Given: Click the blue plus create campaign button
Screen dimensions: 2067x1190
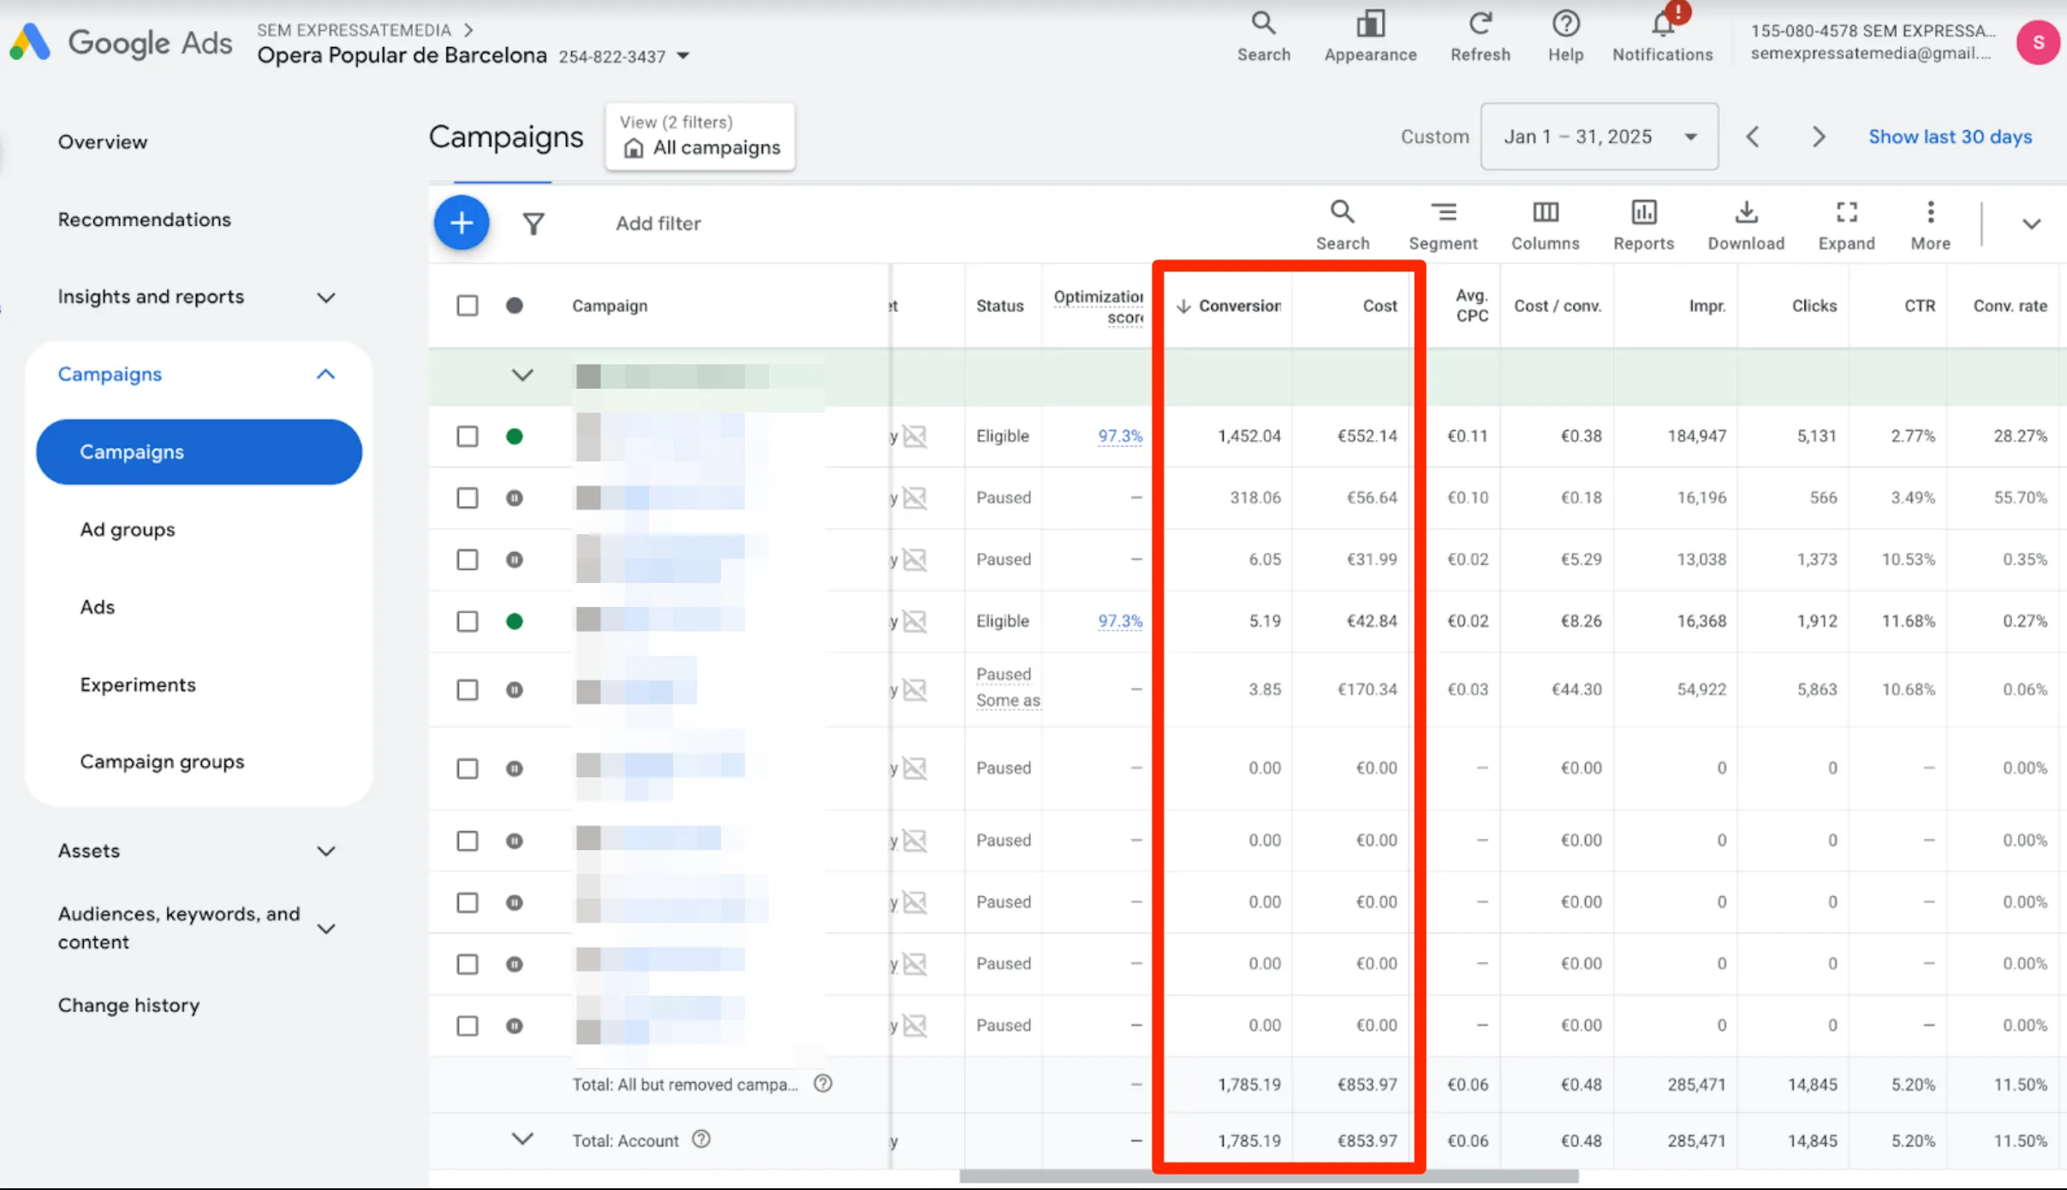Looking at the screenshot, I should [461, 223].
